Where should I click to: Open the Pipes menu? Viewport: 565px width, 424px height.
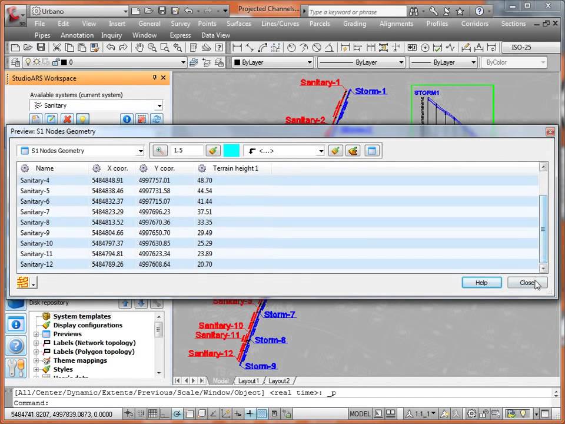coord(42,35)
